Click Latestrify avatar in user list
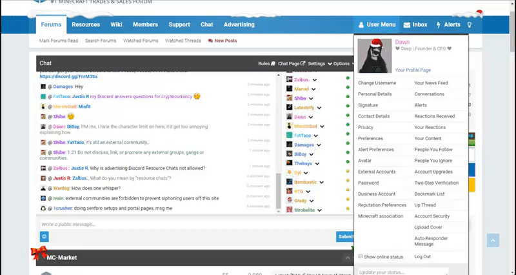This screenshot has width=516, height=275. tap(289, 107)
